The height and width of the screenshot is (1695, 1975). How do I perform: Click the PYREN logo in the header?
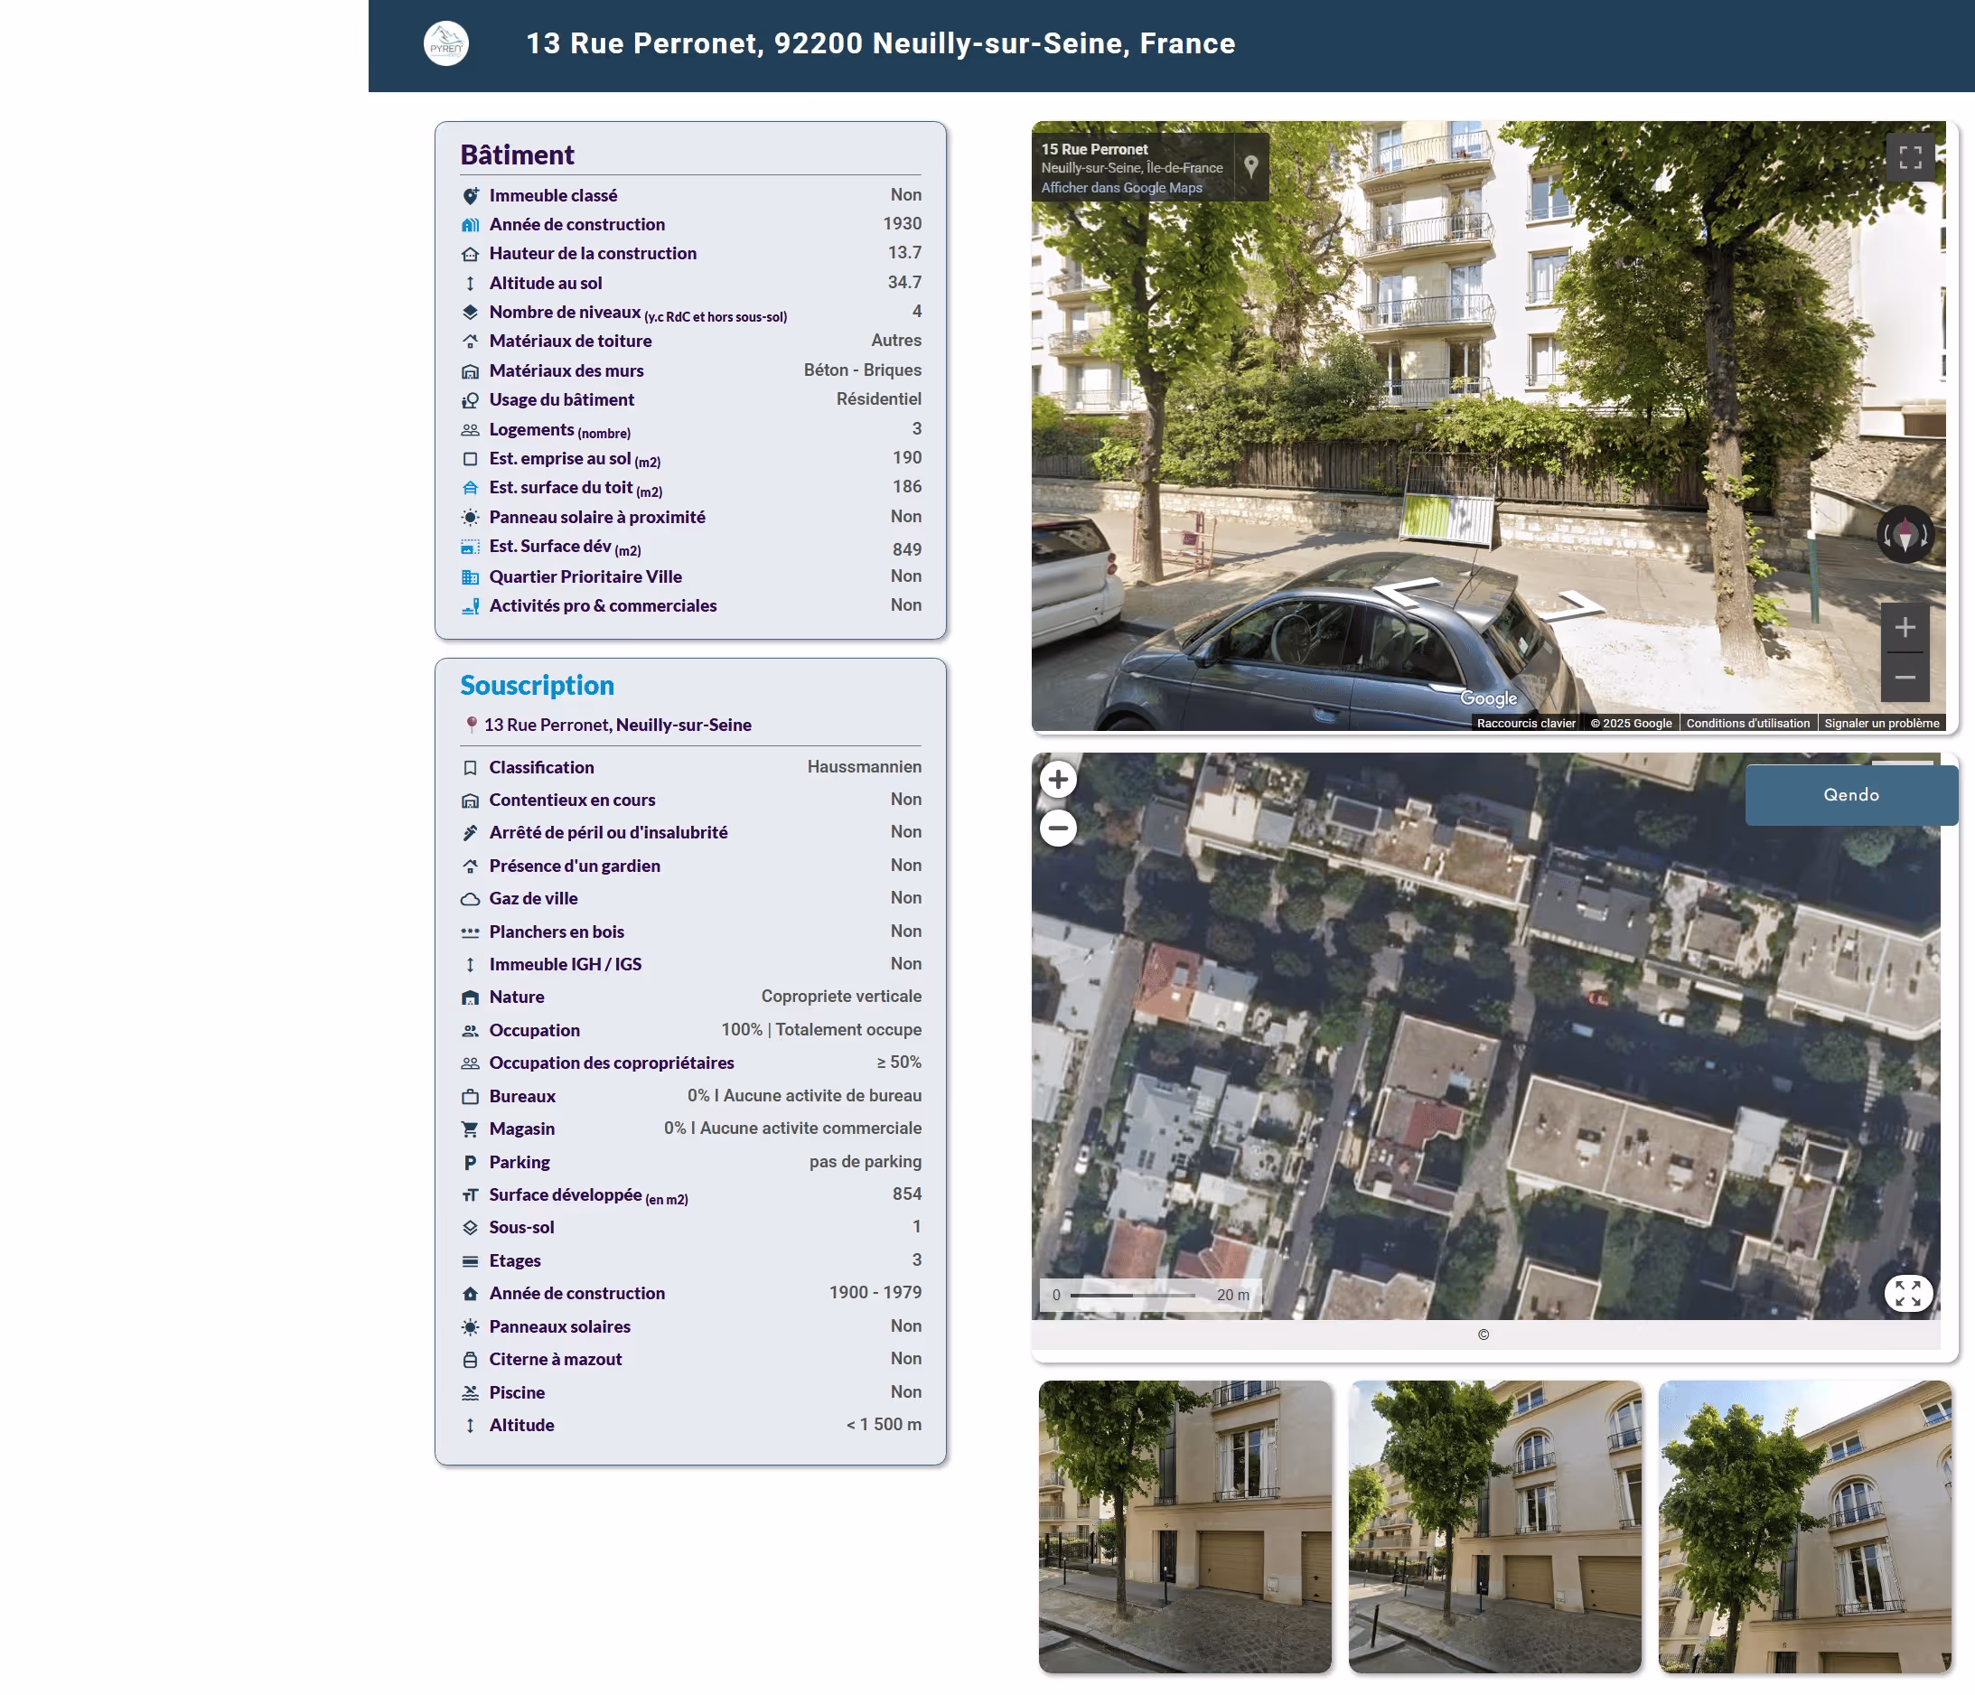tap(447, 42)
